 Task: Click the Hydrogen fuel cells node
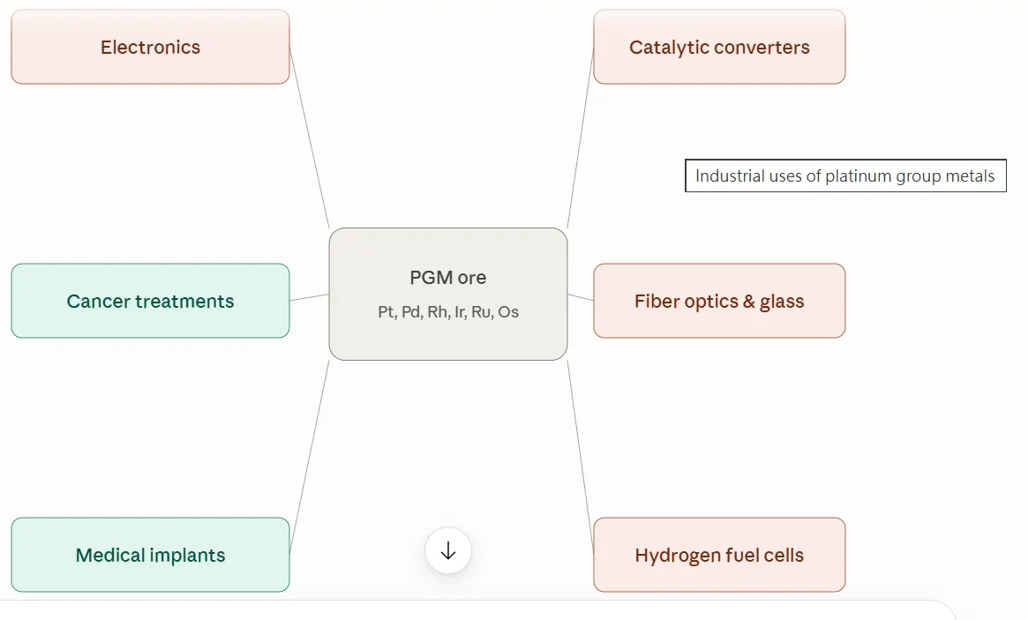click(719, 555)
